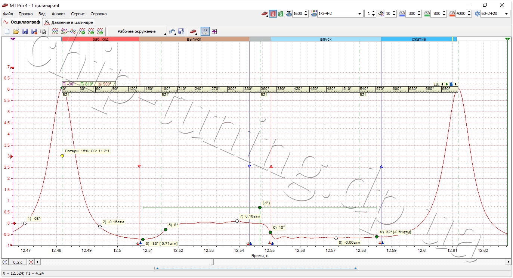Screen dimensions: 513x278
Task: Switch to 'Давление в цилиндре' tab
Action: tap(69, 22)
